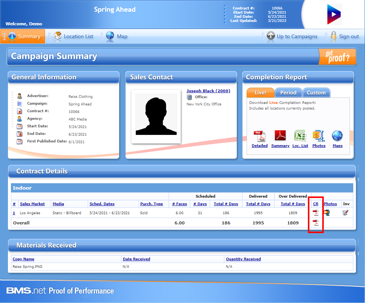Sign out of the account
Screen dimensions: 365x303
[344, 36]
